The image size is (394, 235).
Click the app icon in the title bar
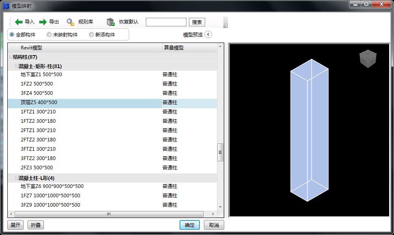[6, 6]
